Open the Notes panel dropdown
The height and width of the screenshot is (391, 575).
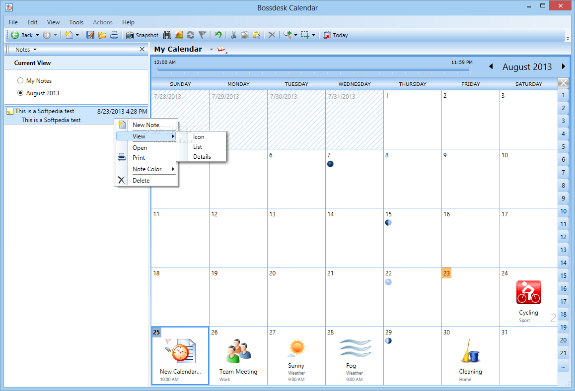[35, 50]
